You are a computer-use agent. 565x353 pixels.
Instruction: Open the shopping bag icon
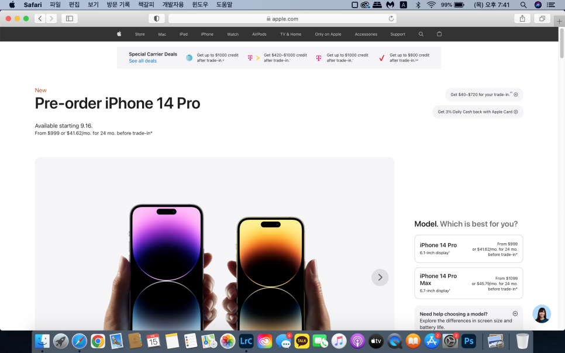pyautogui.click(x=439, y=34)
